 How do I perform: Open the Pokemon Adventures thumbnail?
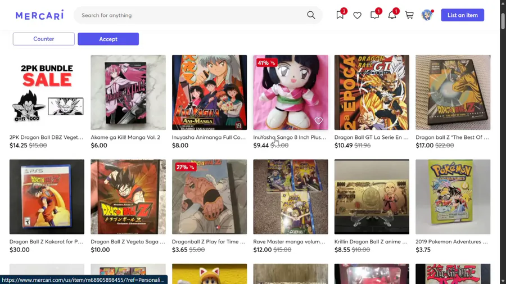(x=453, y=196)
